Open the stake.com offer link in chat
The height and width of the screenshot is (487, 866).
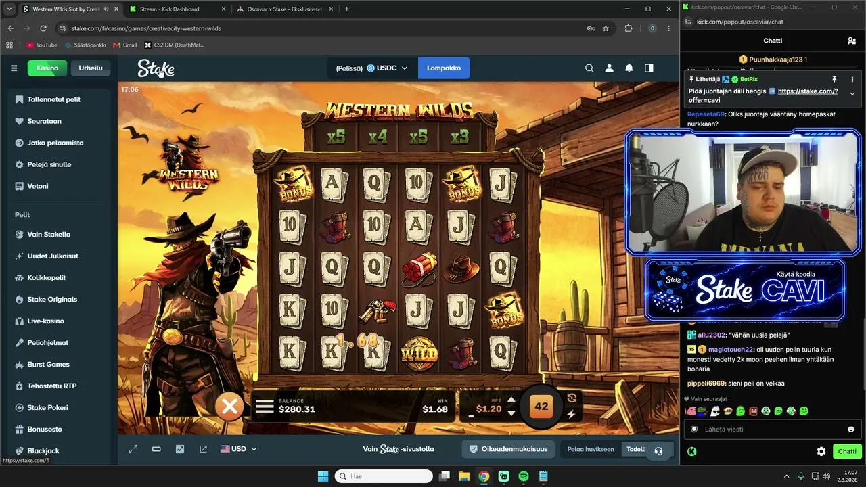coord(763,95)
